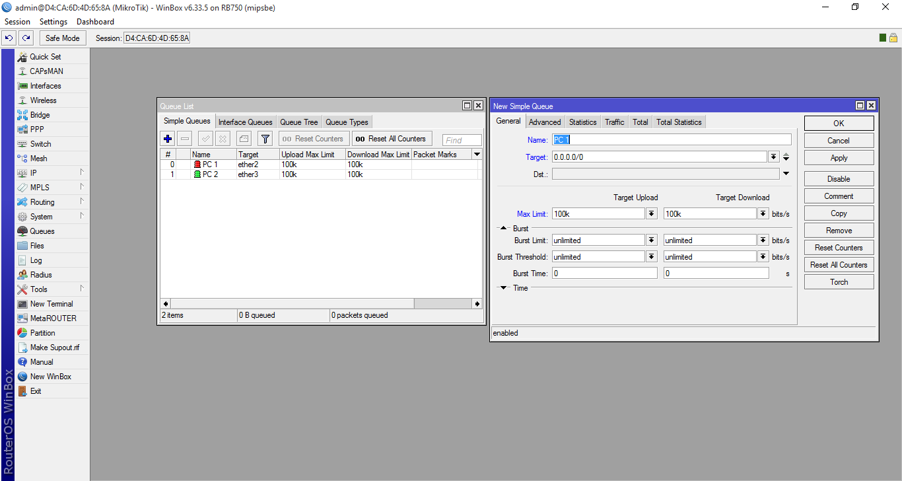
Task: Add new queue with blue plus icon
Action: pos(168,139)
